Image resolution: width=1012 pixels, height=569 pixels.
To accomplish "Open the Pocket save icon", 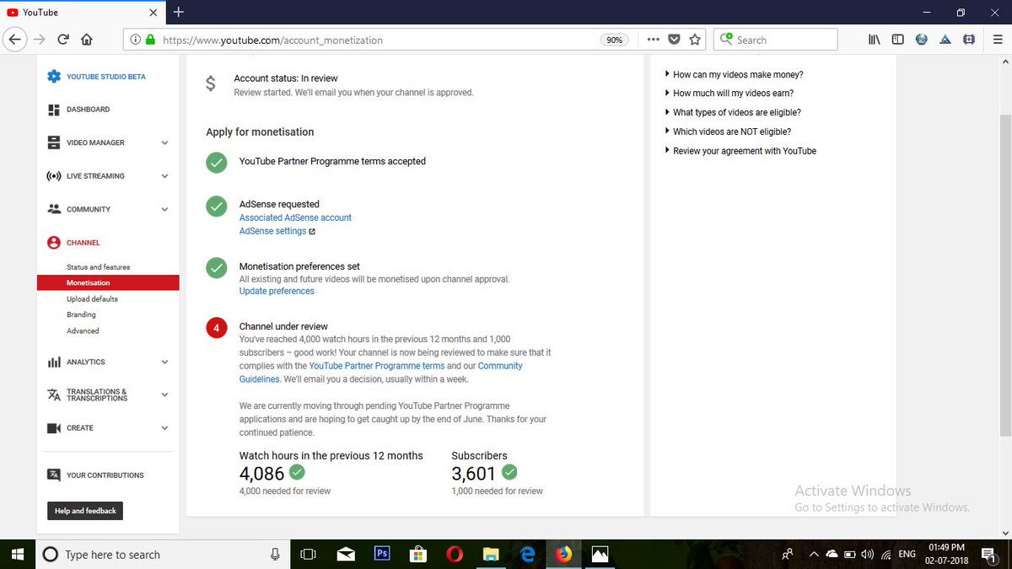I will pos(674,40).
